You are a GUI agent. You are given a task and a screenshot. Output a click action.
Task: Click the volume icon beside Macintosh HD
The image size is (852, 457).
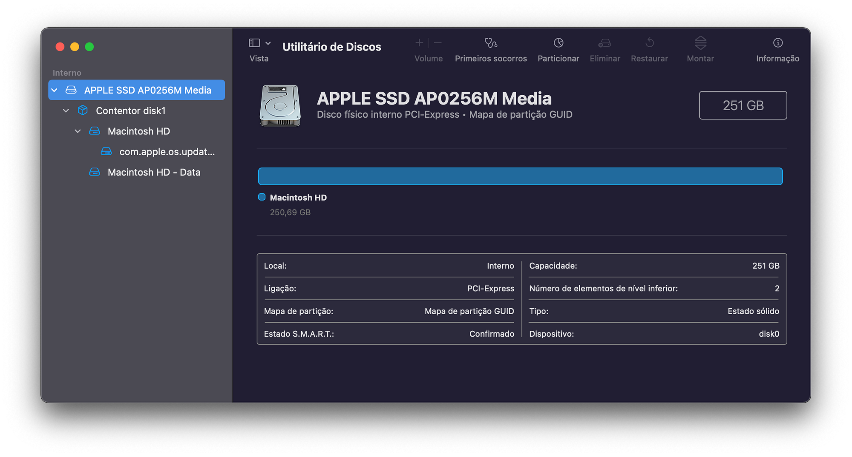point(95,131)
